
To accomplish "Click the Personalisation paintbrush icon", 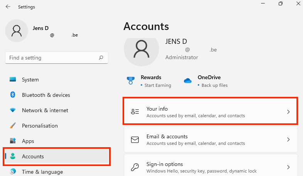I will (x=13, y=126).
